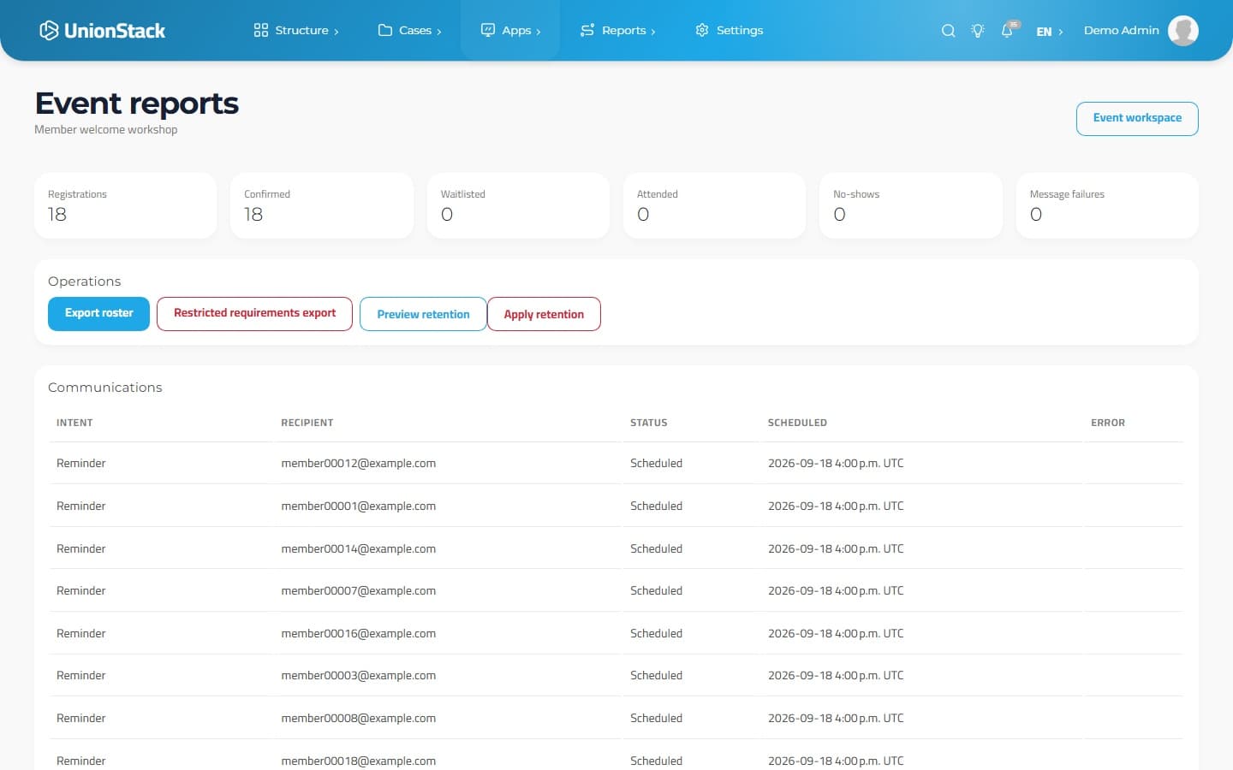1233x770 pixels.
Task: Expand the Cases menu chevron
Action: (x=439, y=32)
